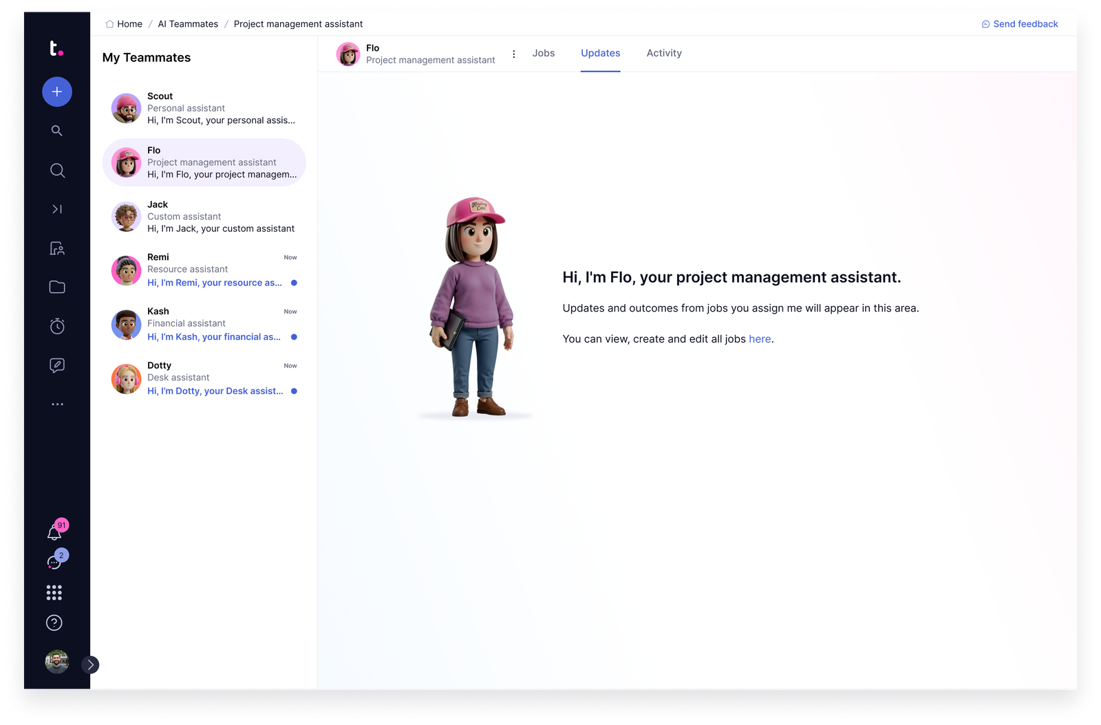This screenshot has height=725, width=1101.
Task: Open the Kash financial assistant conversation
Action: [x=204, y=325]
